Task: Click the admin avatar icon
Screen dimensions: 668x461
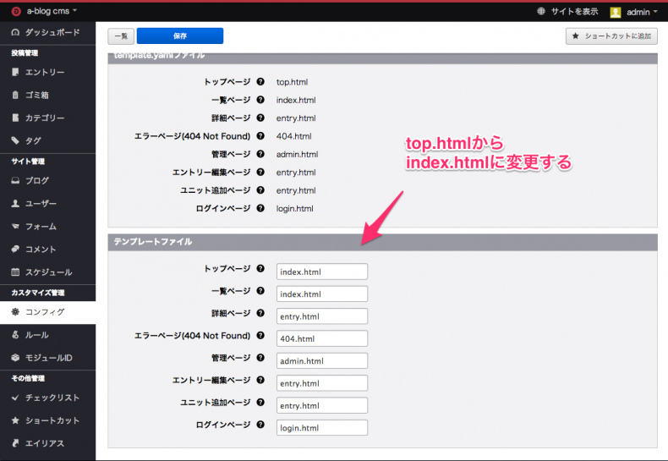Action: [616, 12]
